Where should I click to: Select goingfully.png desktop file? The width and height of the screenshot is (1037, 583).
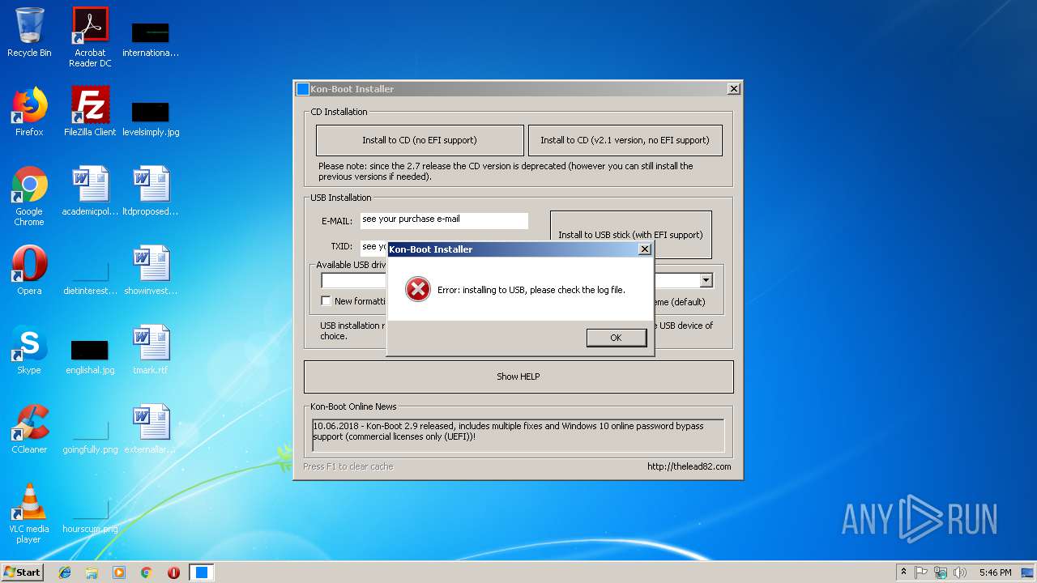(x=90, y=436)
